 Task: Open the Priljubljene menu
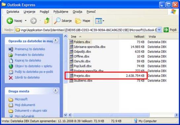pos(61,12)
